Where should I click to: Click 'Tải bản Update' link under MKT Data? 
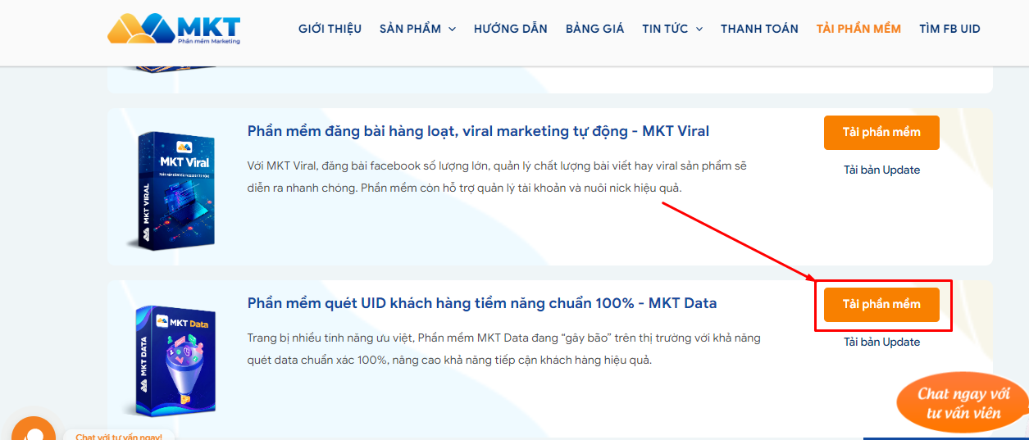pyautogui.click(x=881, y=342)
